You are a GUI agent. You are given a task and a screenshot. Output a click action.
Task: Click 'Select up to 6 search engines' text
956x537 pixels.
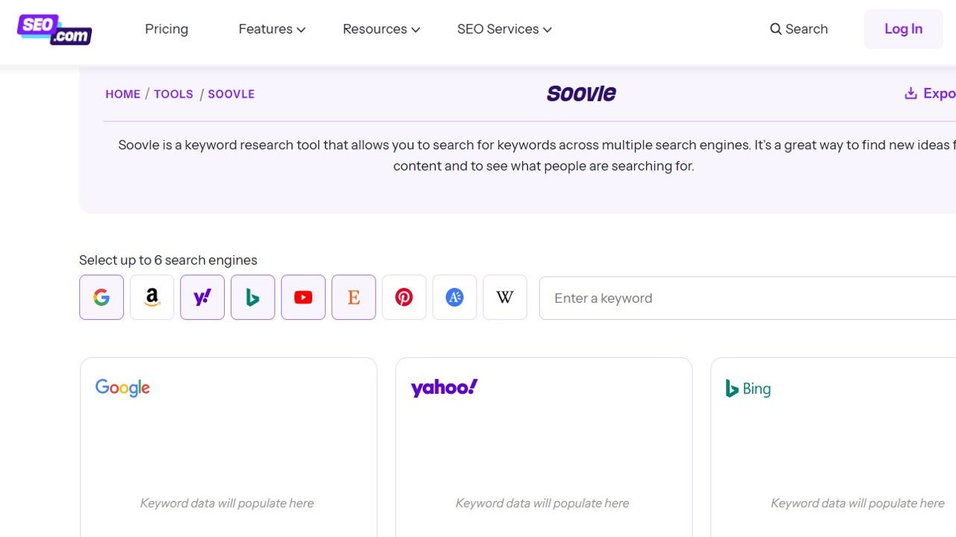tap(168, 260)
